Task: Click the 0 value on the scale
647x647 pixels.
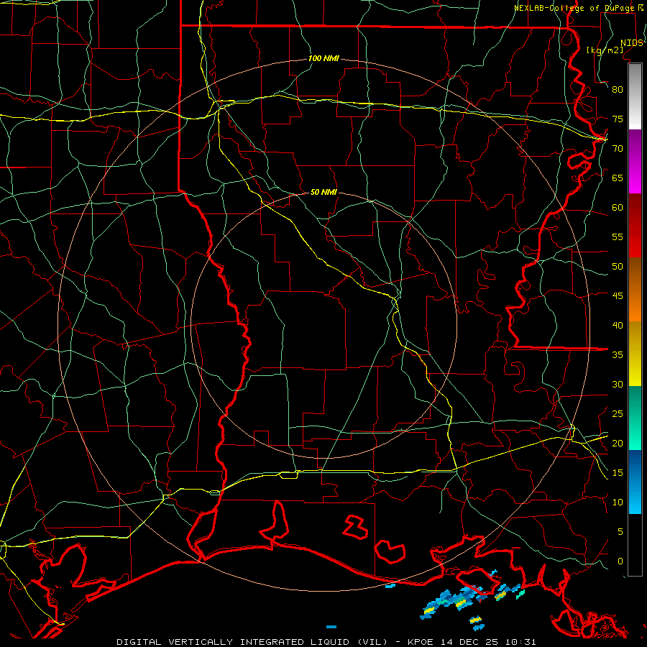Action: (620, 561)
